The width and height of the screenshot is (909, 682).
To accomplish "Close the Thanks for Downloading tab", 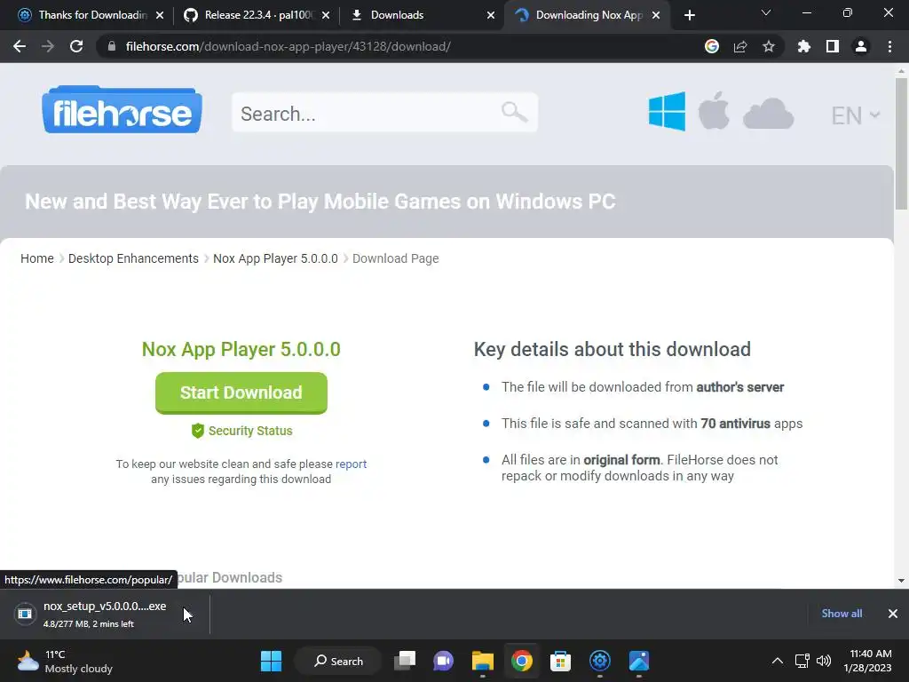I will [x=160, y=15].
